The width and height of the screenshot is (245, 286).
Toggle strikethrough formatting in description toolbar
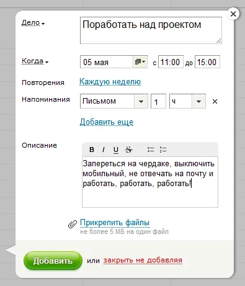pos(128,150)
